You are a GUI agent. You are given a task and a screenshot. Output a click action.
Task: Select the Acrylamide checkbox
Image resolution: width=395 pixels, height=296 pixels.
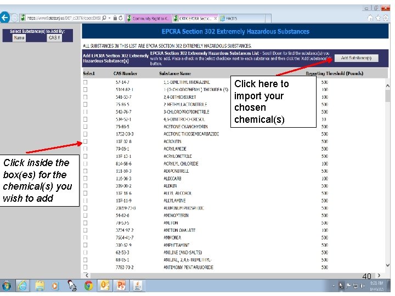tap(86, 149)
